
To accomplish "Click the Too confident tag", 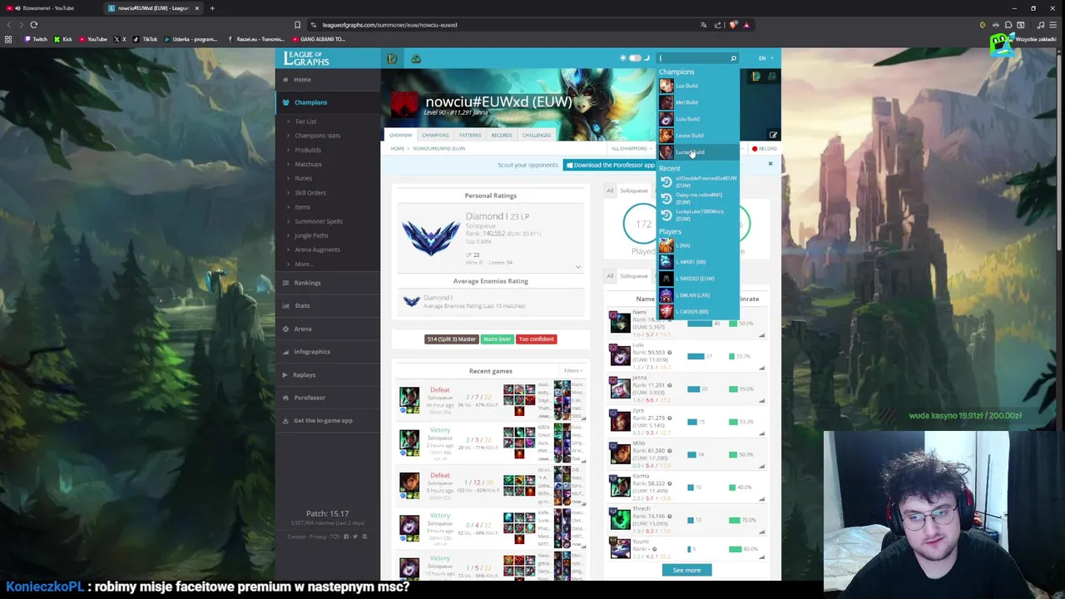I will tap(536, 339).
